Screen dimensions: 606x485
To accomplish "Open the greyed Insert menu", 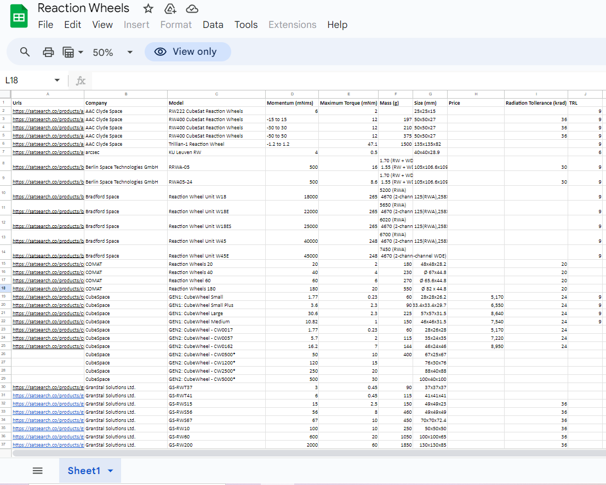I will tap(136, 25).
